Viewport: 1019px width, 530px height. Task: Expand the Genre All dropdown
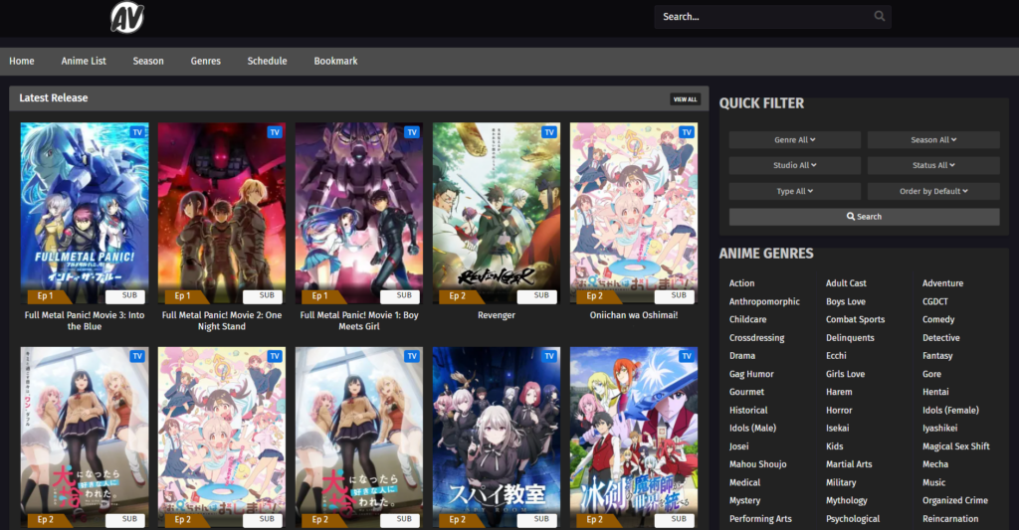point(795,139)
